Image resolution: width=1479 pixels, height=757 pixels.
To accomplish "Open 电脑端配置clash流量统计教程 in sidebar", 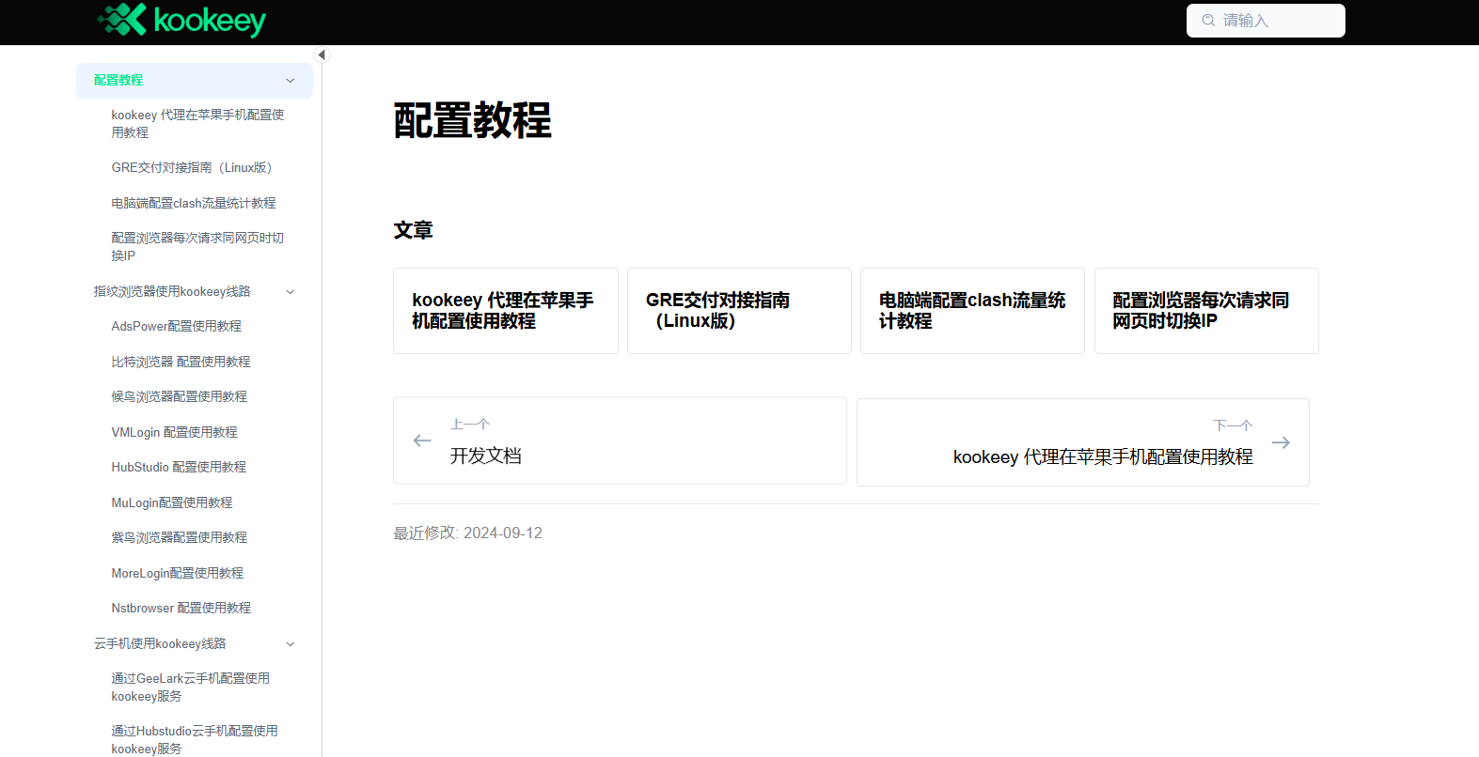I will (x=194, y=203).
